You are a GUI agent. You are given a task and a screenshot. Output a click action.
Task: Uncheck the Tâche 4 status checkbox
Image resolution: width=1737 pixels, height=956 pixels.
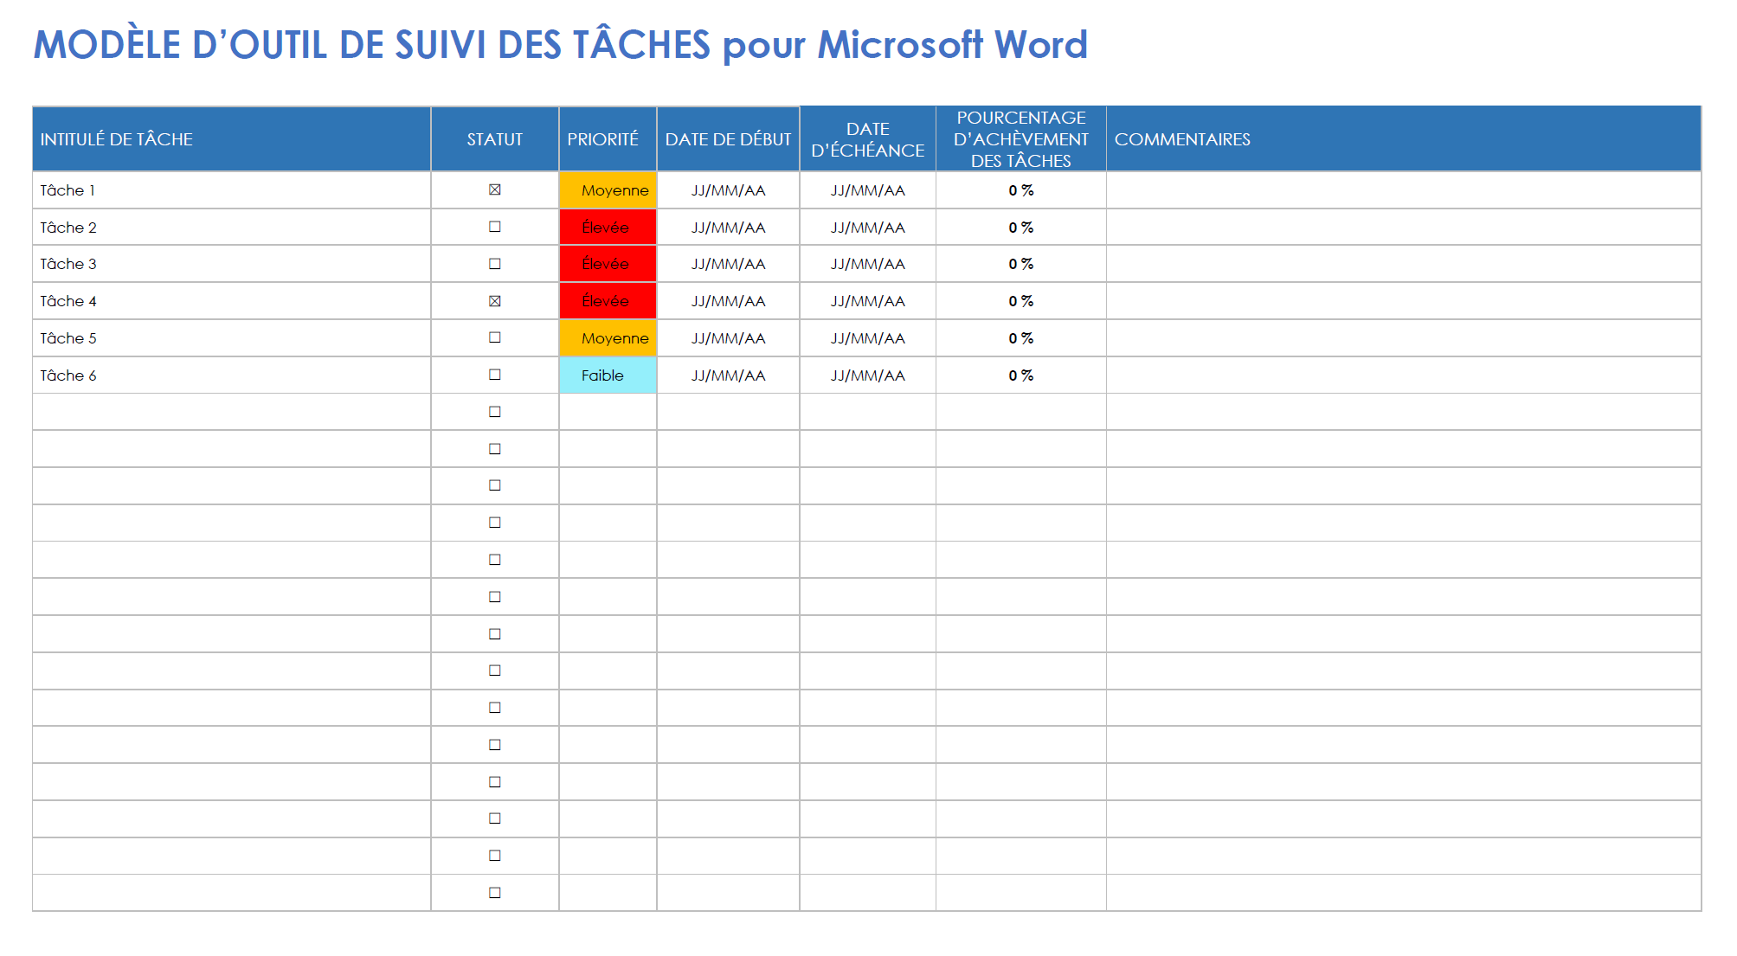pos(494,301)
